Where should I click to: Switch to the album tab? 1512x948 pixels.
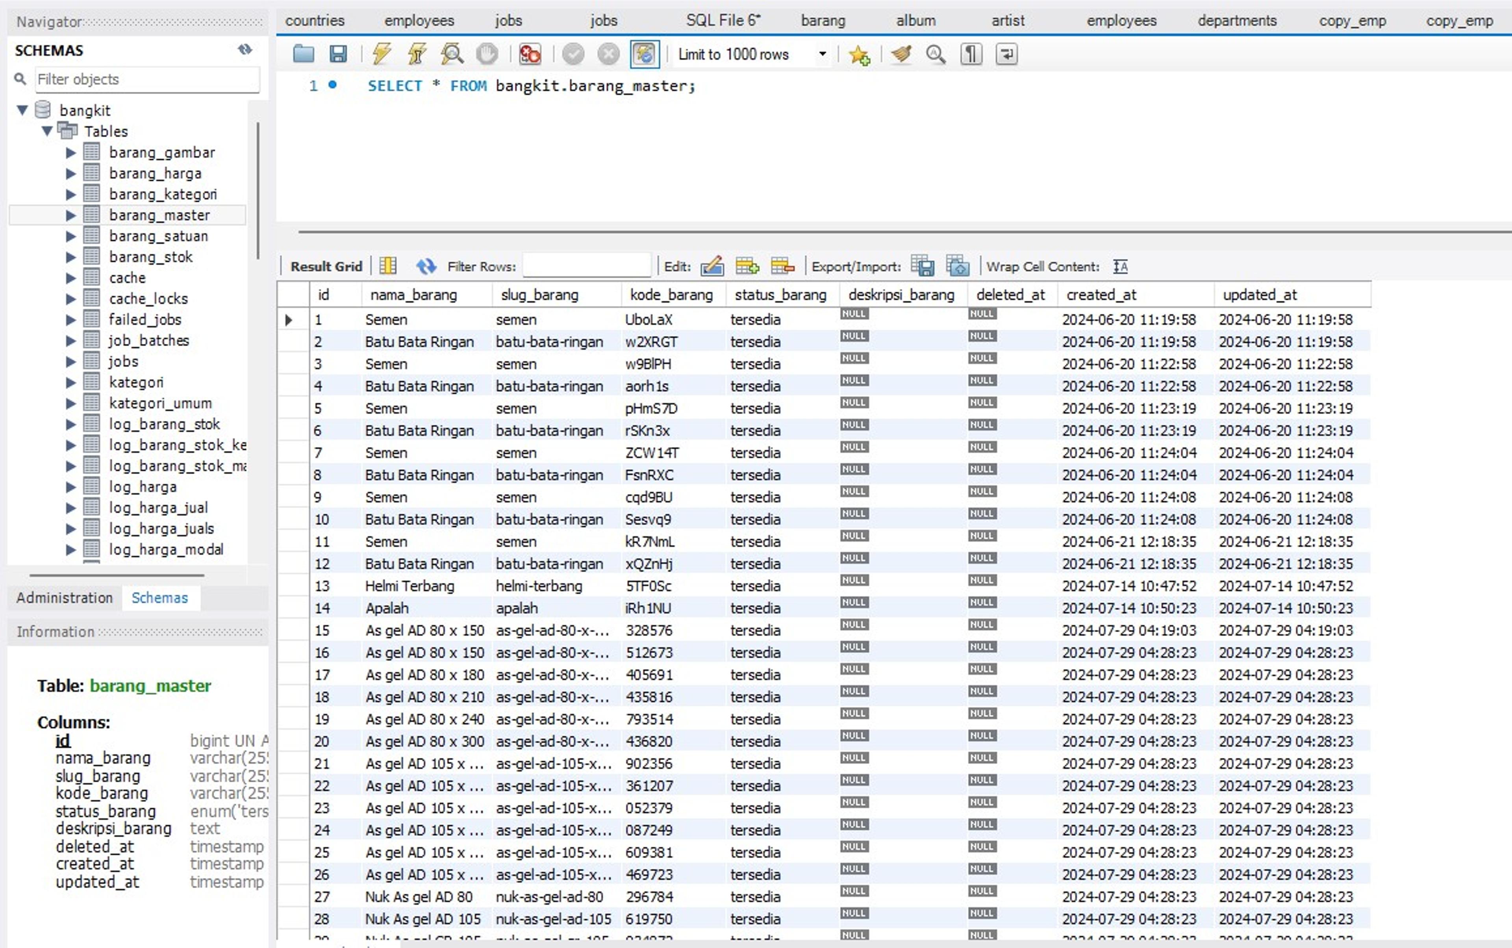(916, 21)
